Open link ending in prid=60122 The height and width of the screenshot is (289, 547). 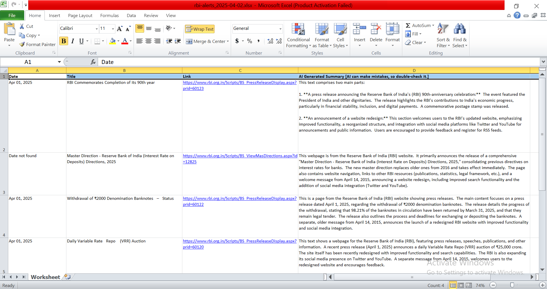[240, 201]
